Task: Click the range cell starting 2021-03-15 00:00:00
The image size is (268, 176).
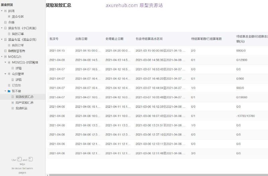Action: [x=160, y=51]
